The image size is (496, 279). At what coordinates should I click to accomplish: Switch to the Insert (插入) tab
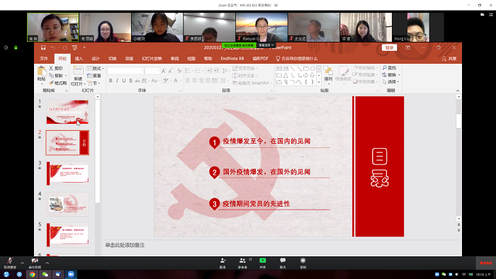click(x=79, y=59)
